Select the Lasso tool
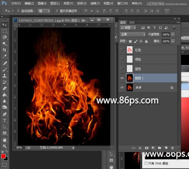Image resolution: width=189 pixels, height=169 pixels. [5, 37]
